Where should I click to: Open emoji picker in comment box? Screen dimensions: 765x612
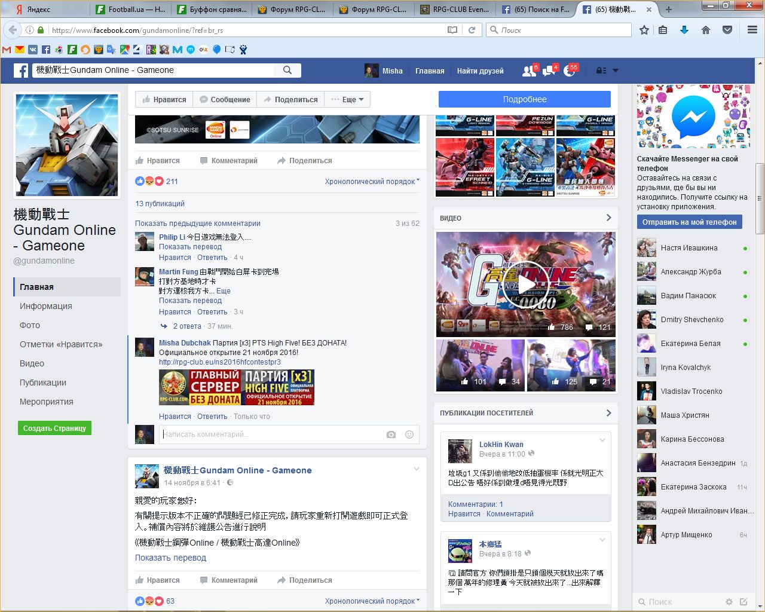[409, 434]
